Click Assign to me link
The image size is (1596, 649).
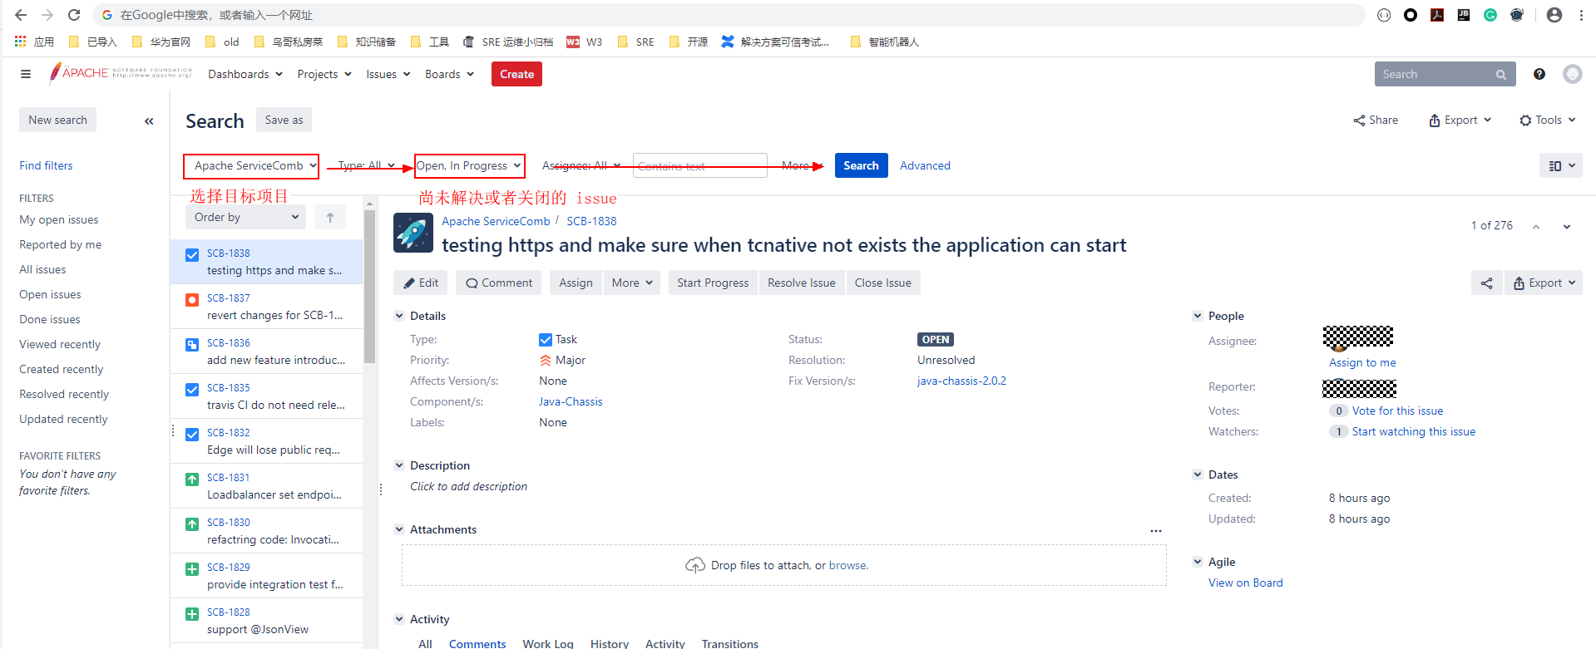[1362, 362]
